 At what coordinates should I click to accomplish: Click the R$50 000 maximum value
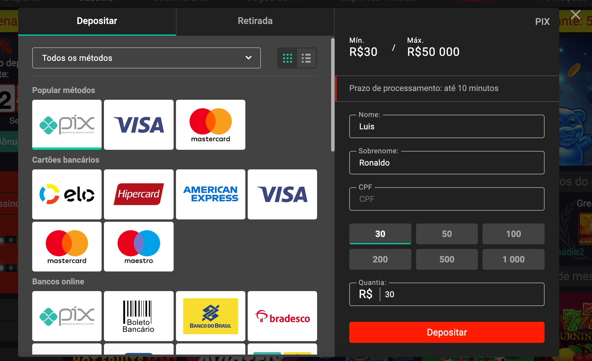coord(433,52)
